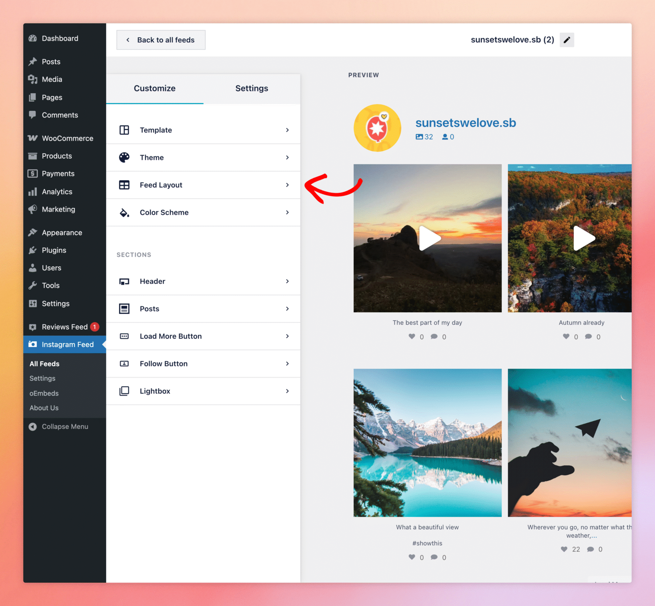Screen dimensions: 655x606
Task: Open oEmbeds submenu item
Action: point(44,393)
